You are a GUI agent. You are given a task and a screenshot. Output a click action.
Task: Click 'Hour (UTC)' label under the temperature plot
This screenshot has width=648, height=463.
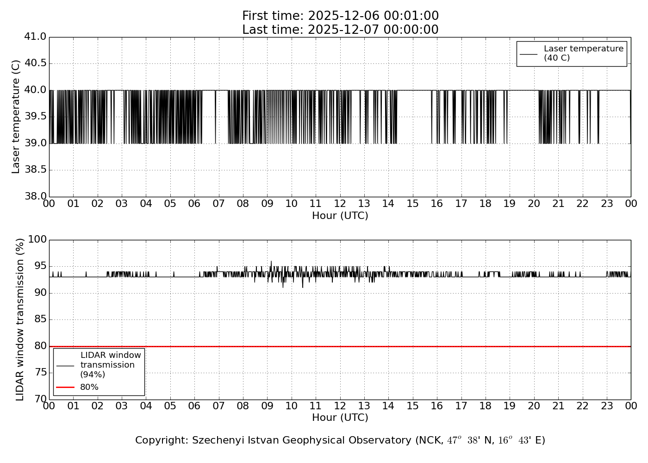click(340, 216)
